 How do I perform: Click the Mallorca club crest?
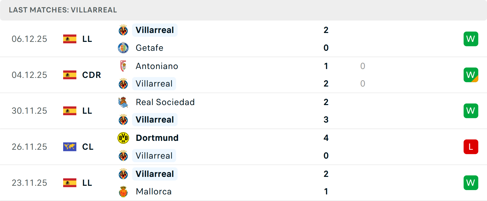(x=123, y=192)
